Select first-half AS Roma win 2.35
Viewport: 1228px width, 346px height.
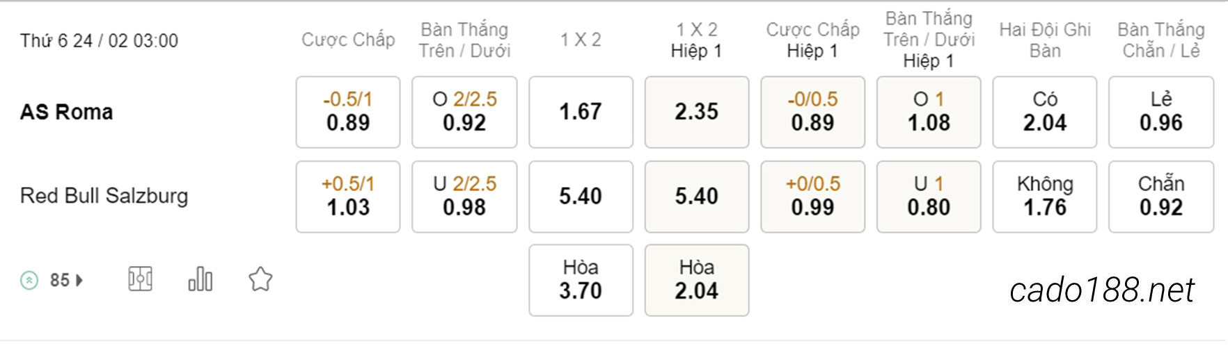coord(697,112)
